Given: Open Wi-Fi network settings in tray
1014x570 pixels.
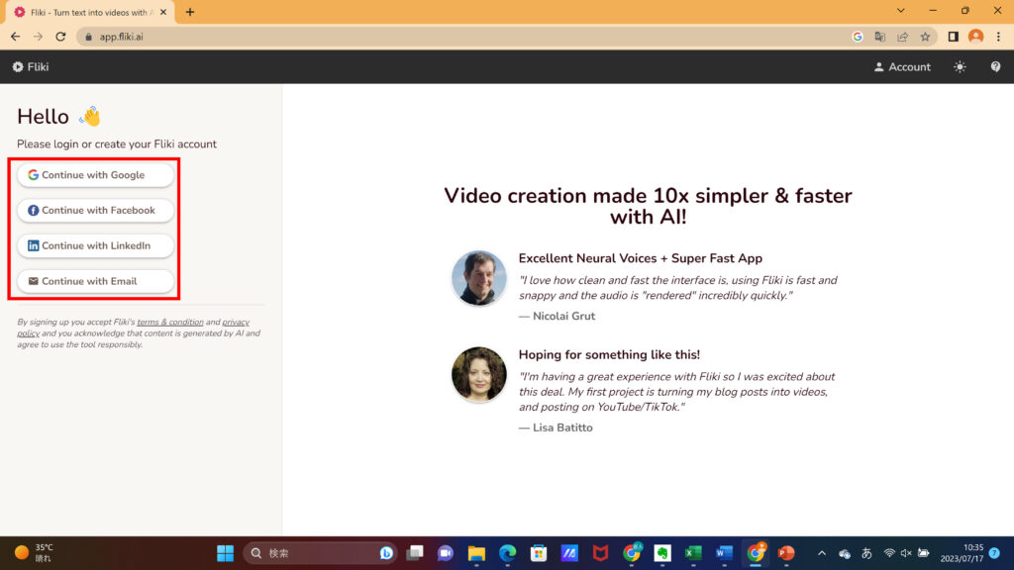Looking at the screenshot, I should point(889,553).
